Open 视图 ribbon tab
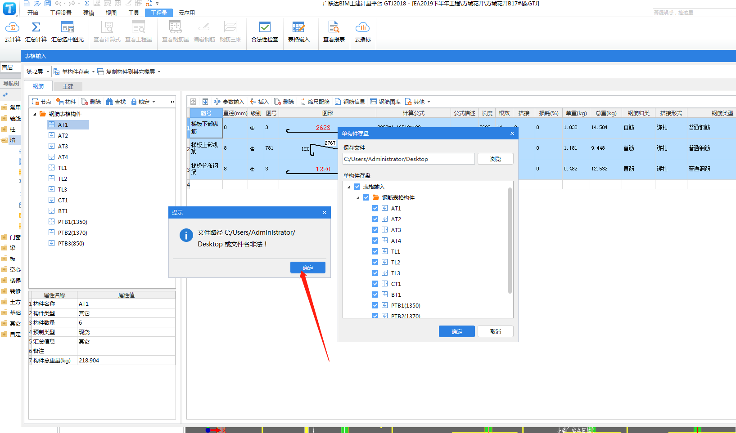Viewport: 736px width, 433px height. (x=111, y=13)
